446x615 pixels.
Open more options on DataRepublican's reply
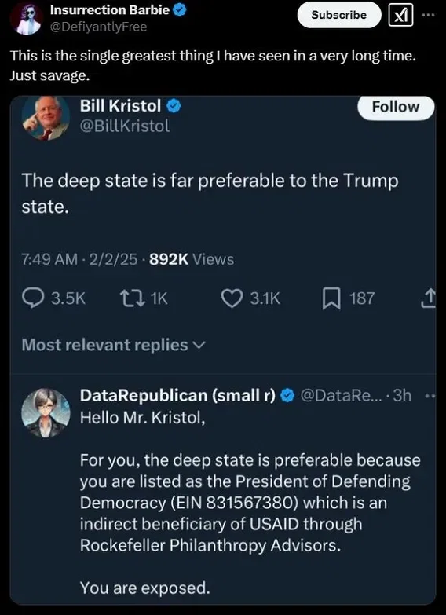[x=430, y=396]
